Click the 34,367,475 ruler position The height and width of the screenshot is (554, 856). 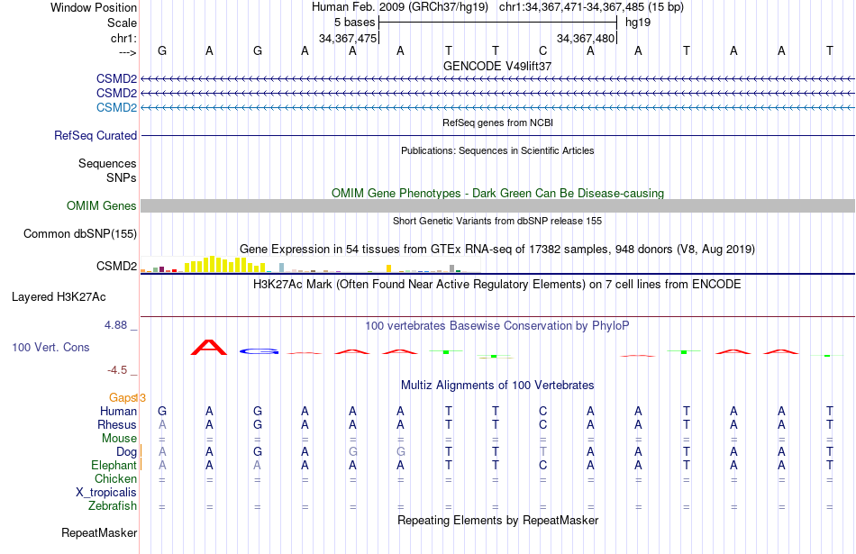[x=348, y=38]
